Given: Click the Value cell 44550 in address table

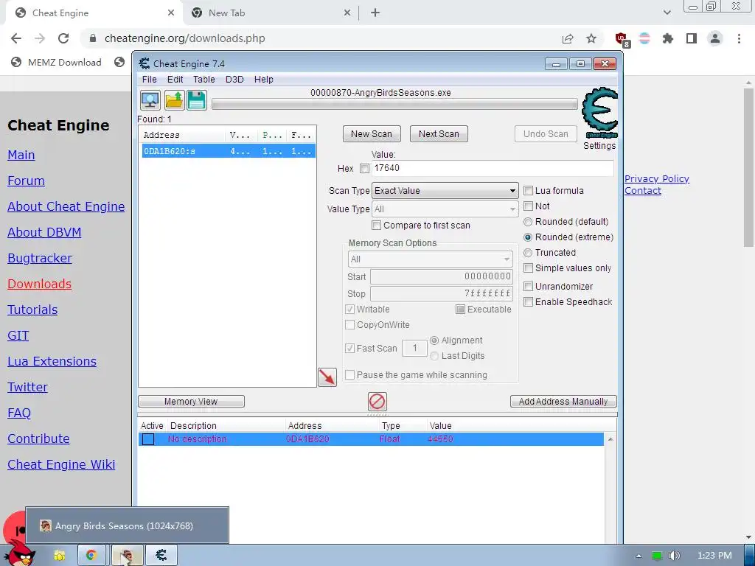Looking at the screenshot, I should [440, 439].
